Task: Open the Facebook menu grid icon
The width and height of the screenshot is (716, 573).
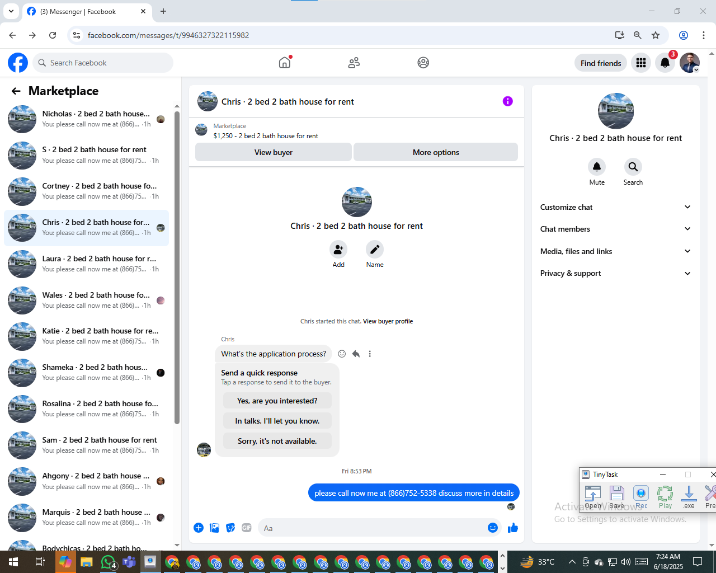Action: pyautogui.click(x=641, y=63)
